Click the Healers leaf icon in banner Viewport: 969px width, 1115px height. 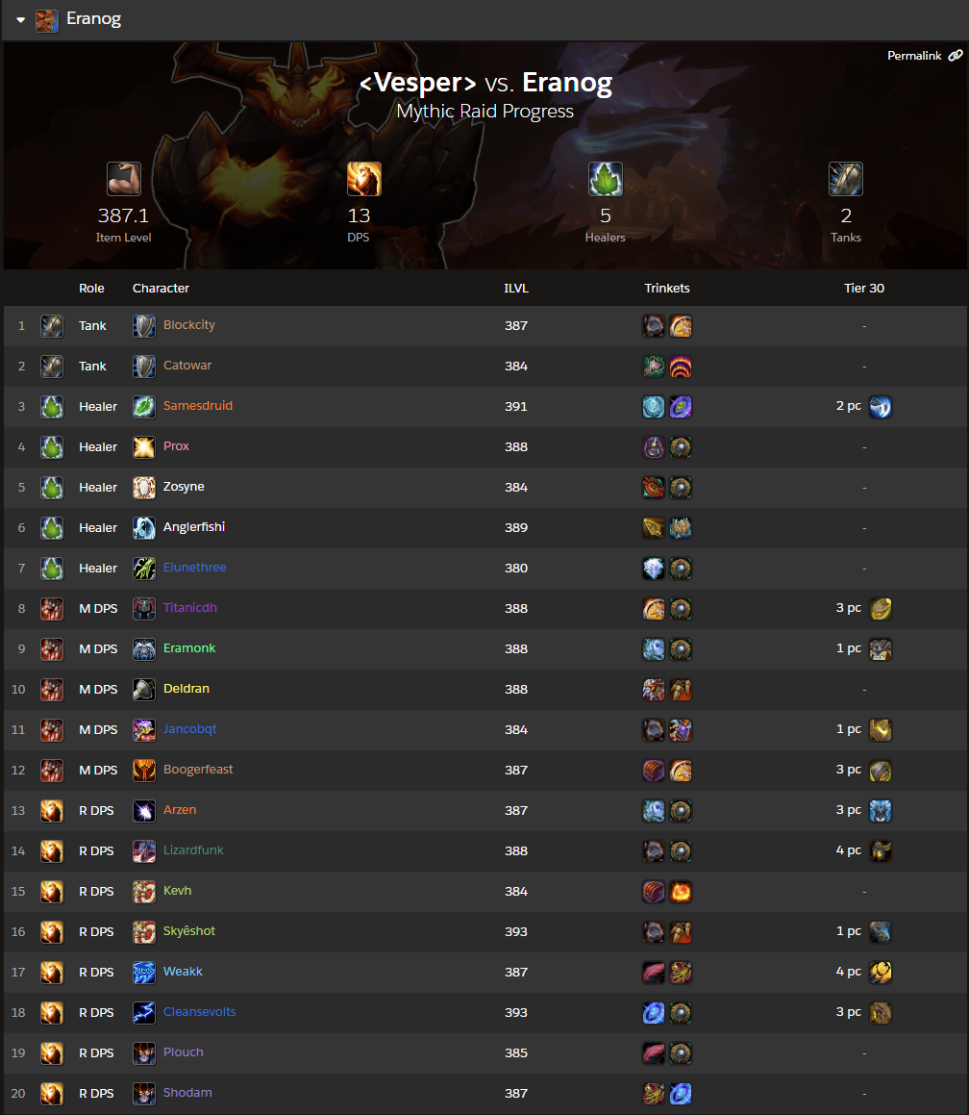[x=606, y=179]
